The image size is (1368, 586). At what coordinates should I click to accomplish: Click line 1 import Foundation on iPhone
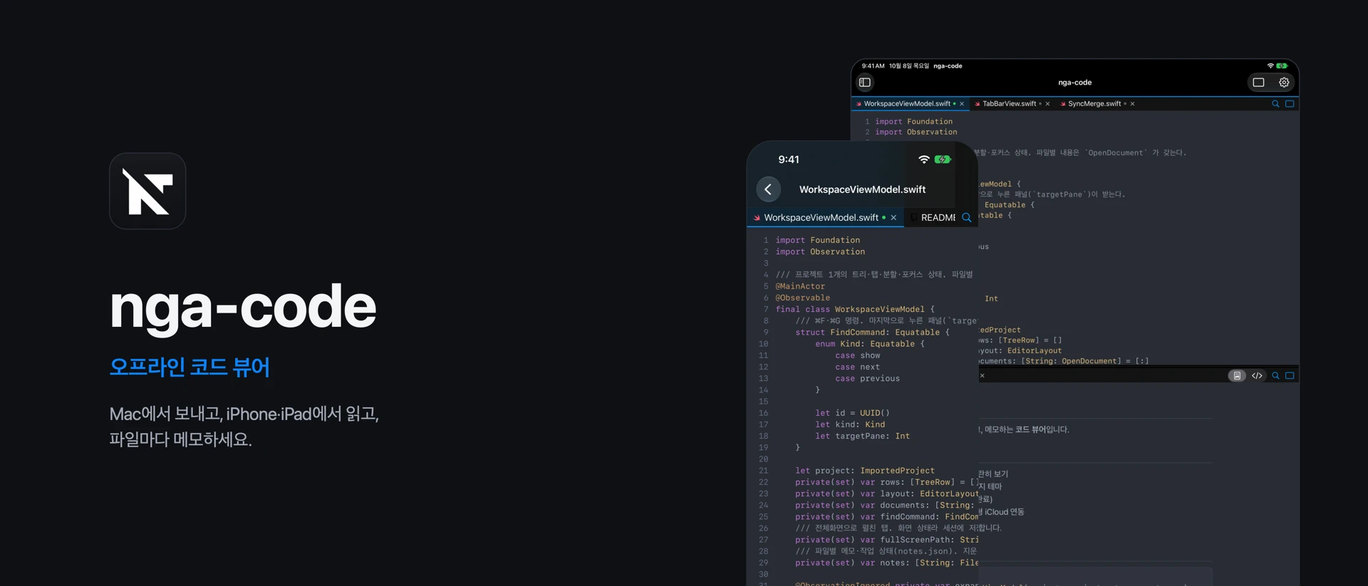[817, 241]
